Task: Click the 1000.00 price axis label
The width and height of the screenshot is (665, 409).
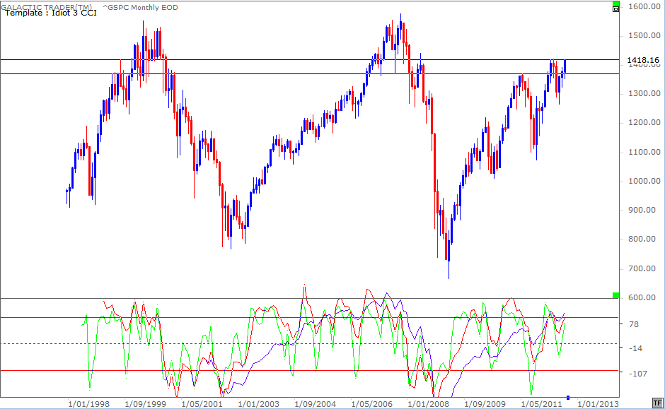Action: coord(644,182)
